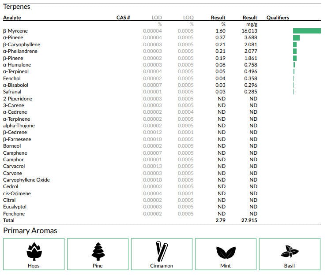This screenshot has height=275, width=335.
Task: Click the α-Pinene green result bar
Action: [x=296, y=38]
